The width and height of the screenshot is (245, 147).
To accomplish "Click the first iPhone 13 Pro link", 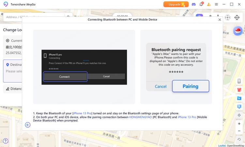I will click(82, 113).
